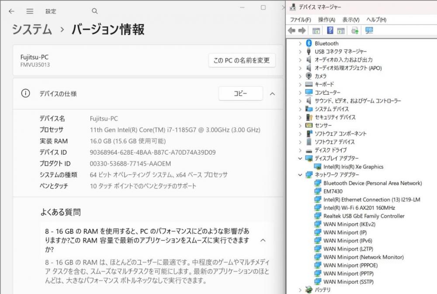This screenshot has height=294, width=437.
Task: Select the デバイスの仕様 info icon
Action: tap(25, 93)
